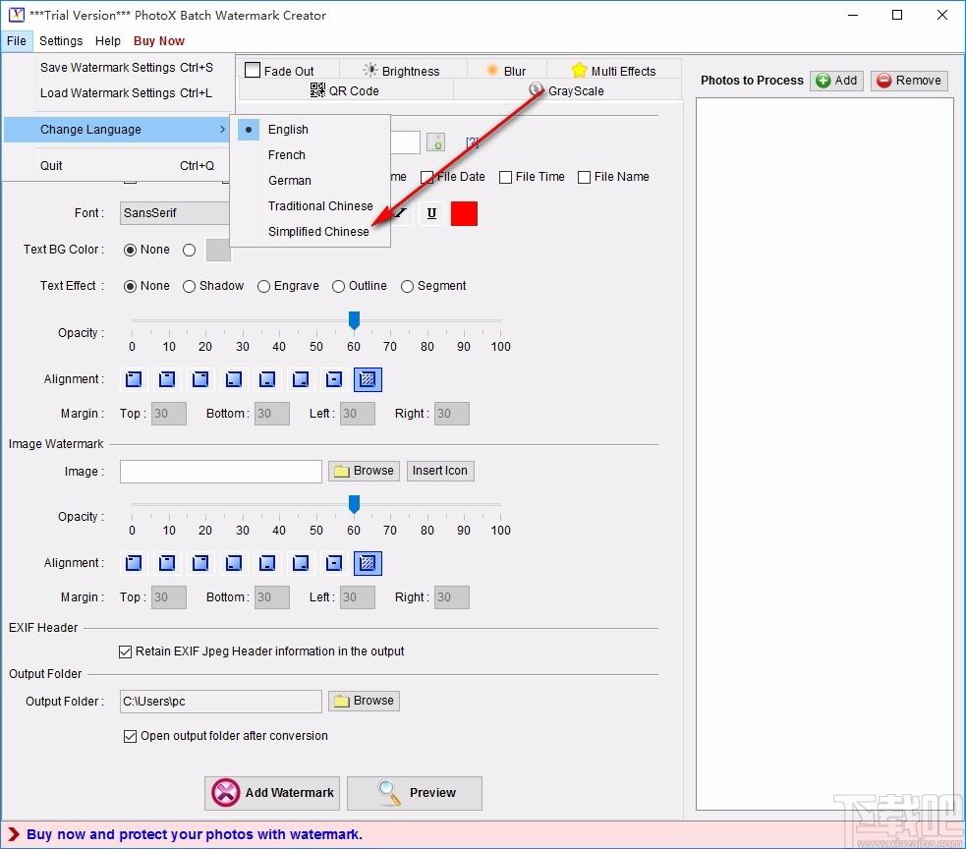The width and height of the screenshot is (966, 849).
Task: Choose tiled pattern for text Alignment
Action: point(368,379)
